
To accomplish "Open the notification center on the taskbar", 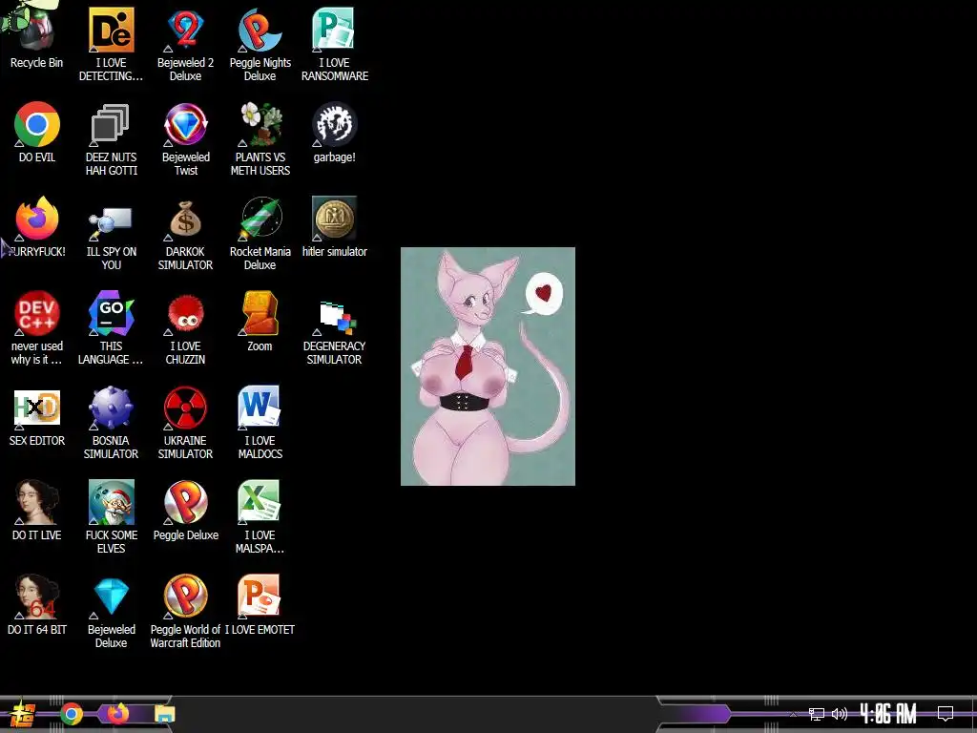I will coord(946,714).
